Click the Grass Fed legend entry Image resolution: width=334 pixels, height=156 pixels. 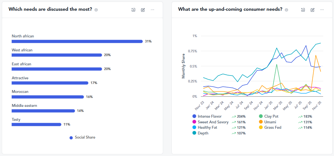273,127
